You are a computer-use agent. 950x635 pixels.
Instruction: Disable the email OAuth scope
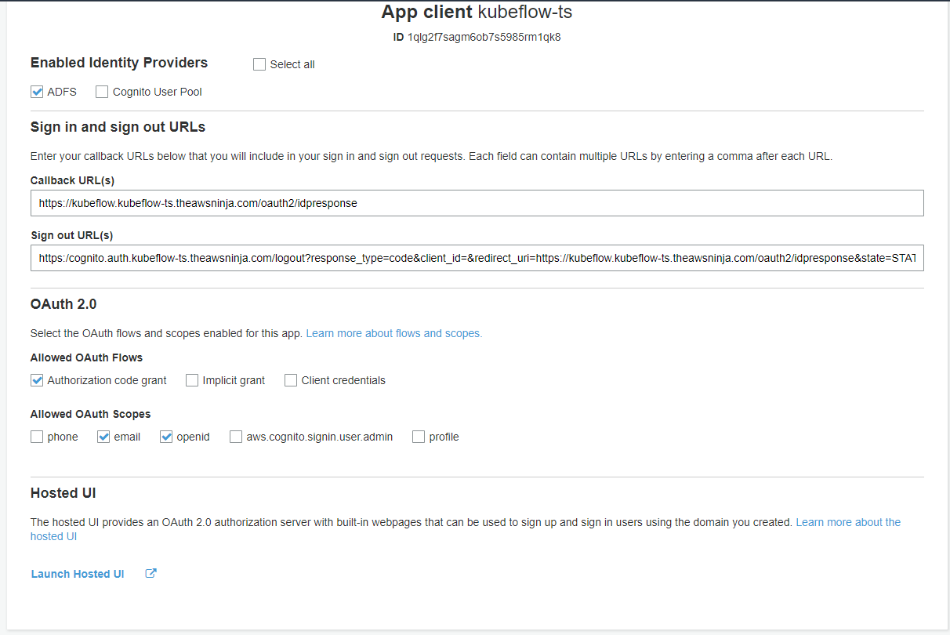click(103, 437)
